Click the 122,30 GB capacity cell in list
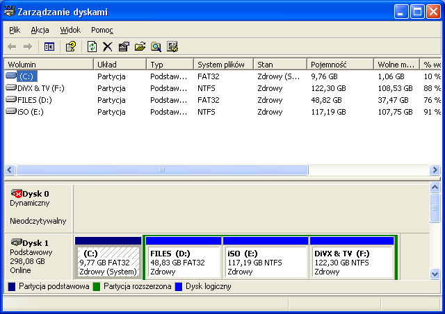Screen dimensions: 445x314 [x=328, y=88]
